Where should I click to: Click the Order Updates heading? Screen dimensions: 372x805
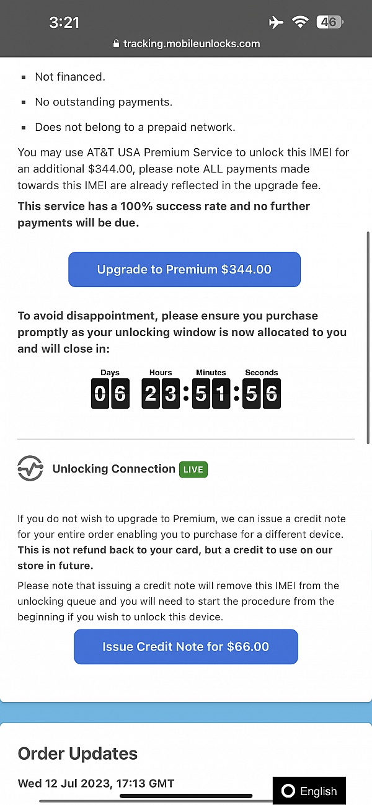pos(77,754)
